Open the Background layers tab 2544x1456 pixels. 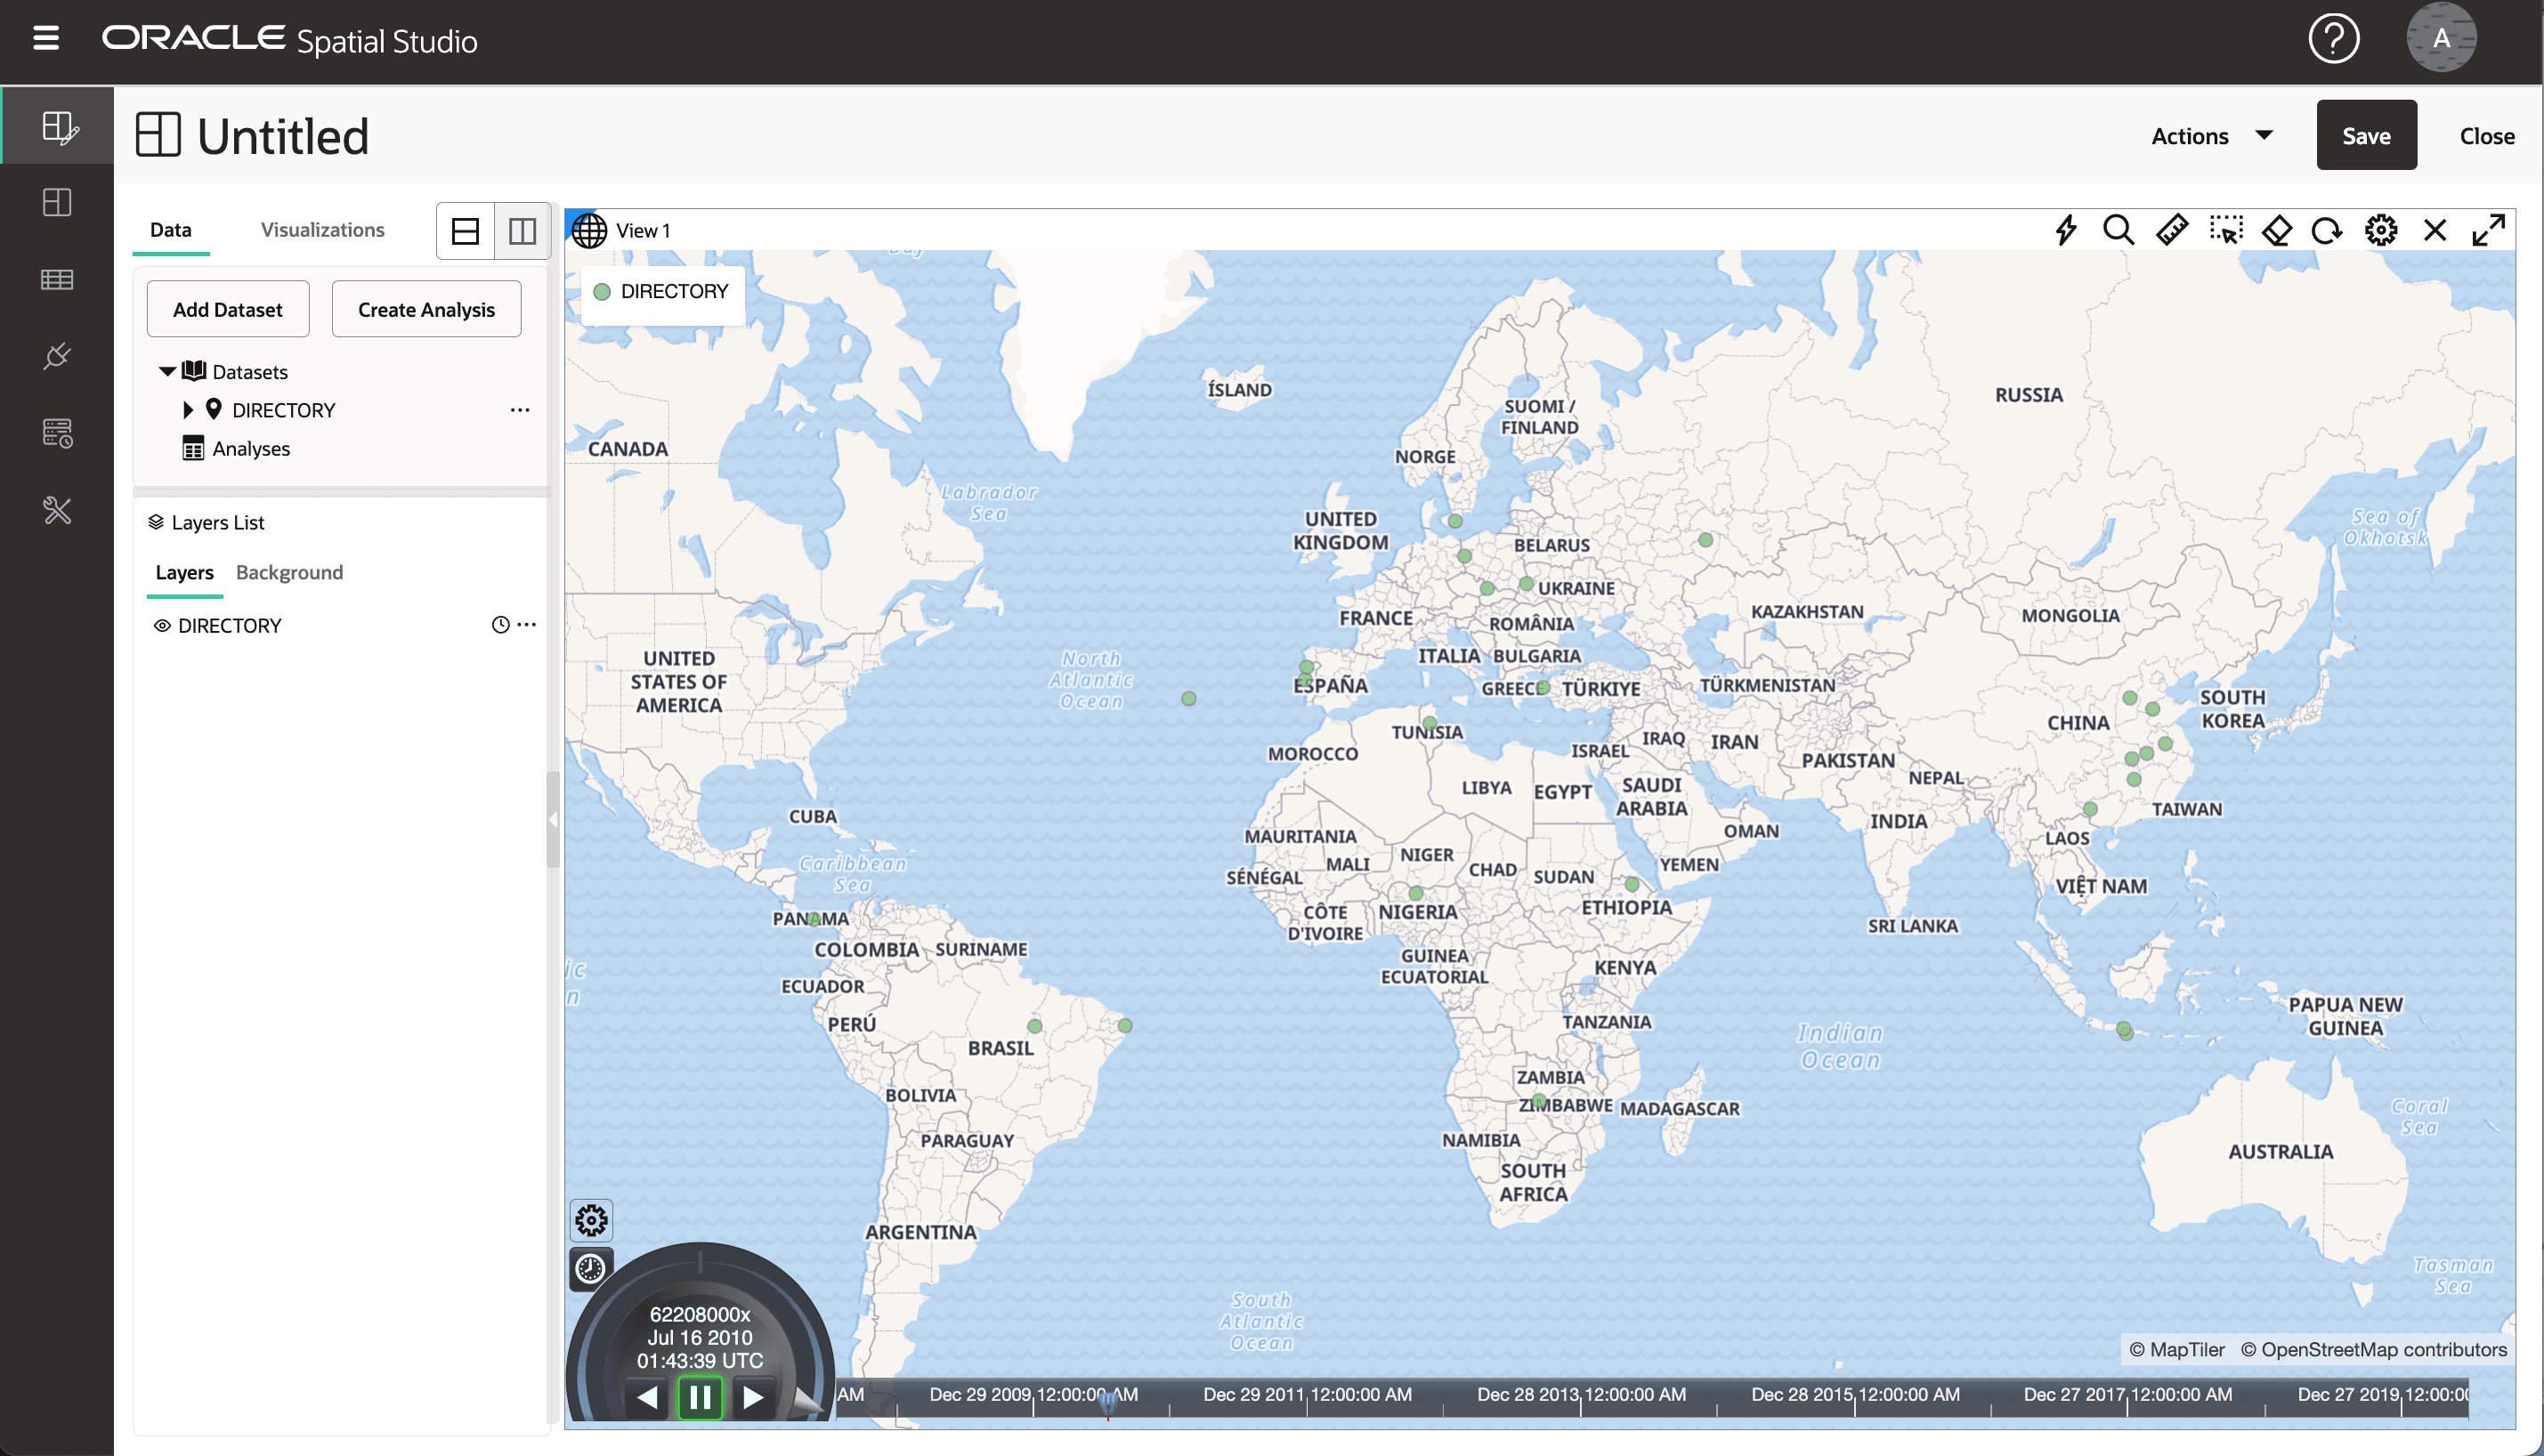tap(289, 572)
